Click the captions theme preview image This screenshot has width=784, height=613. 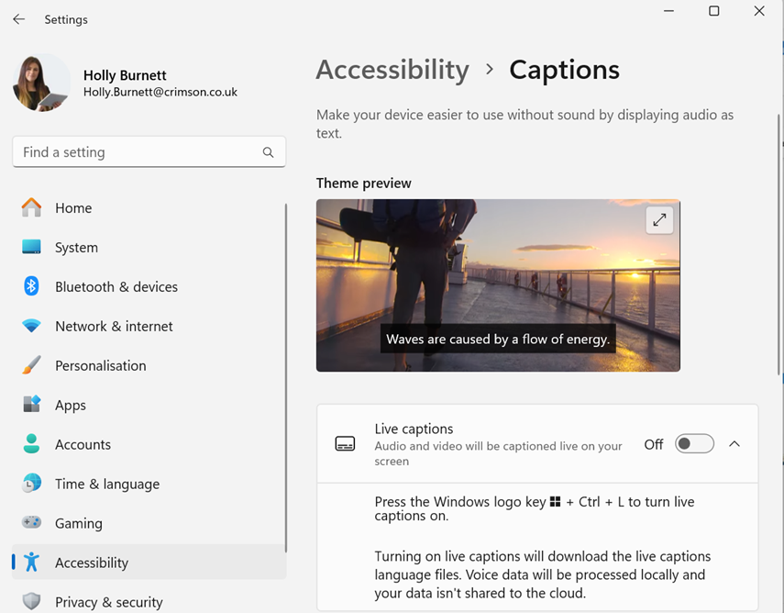pyautogui.click(x=498, y=285)
